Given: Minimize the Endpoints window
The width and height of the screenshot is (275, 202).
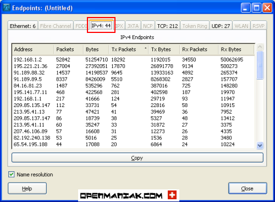Looking at the screenshot, I should click(246, 8).
